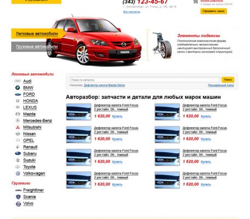Open the Mitsubishi brand link

32,127
